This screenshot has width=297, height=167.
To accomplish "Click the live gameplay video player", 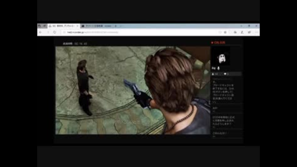I will 133,90.
